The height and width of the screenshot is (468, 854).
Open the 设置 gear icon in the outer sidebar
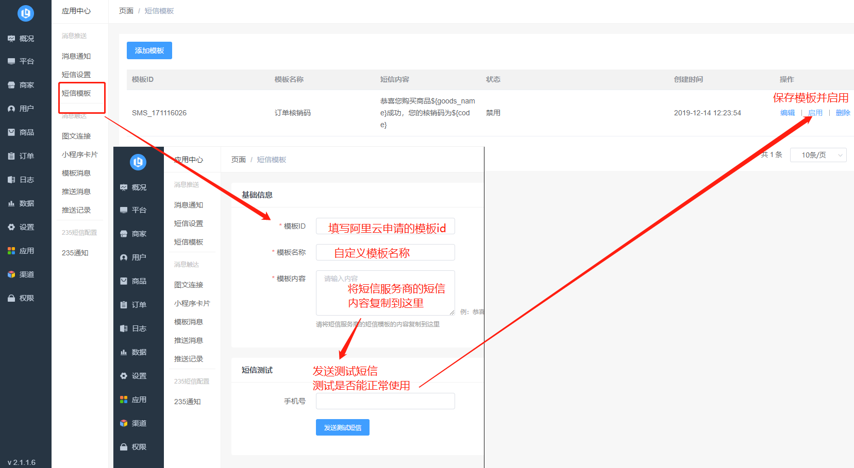click(x=11, y=227)
